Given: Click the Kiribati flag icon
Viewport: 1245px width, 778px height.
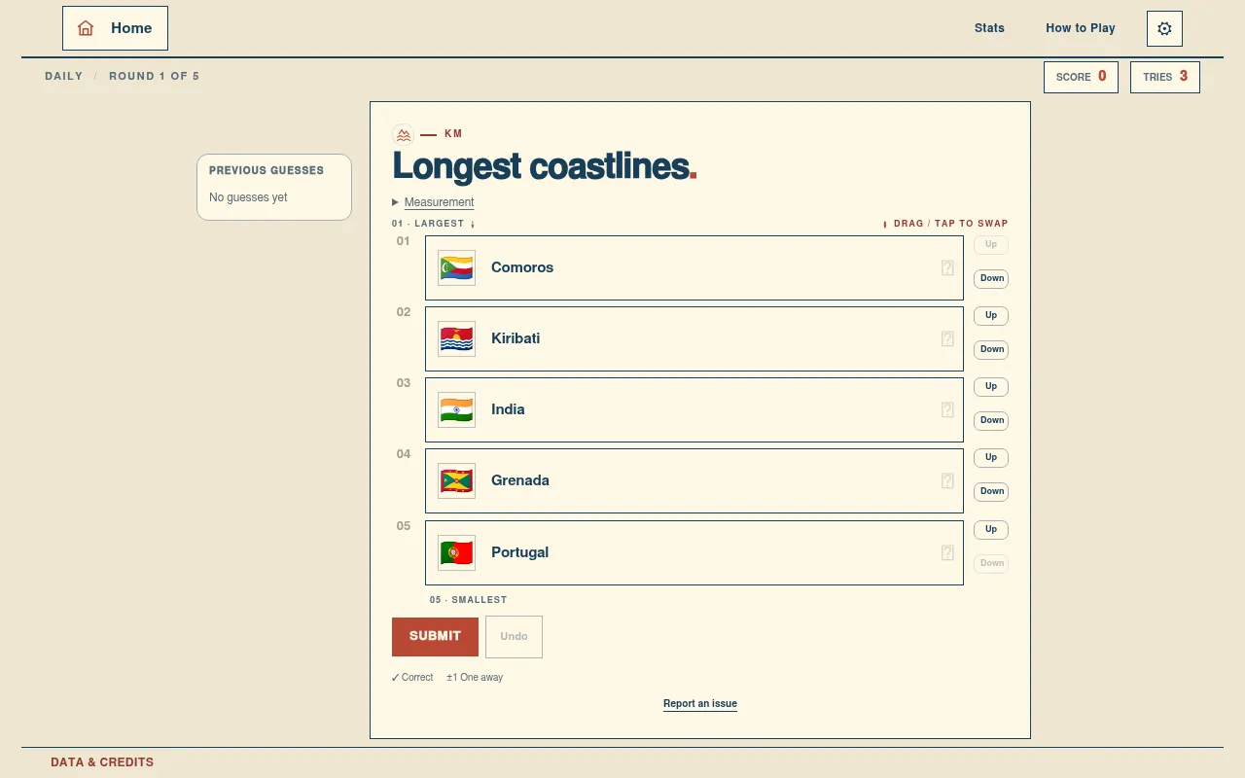Looking at the screenshot, I should (456, 338).
